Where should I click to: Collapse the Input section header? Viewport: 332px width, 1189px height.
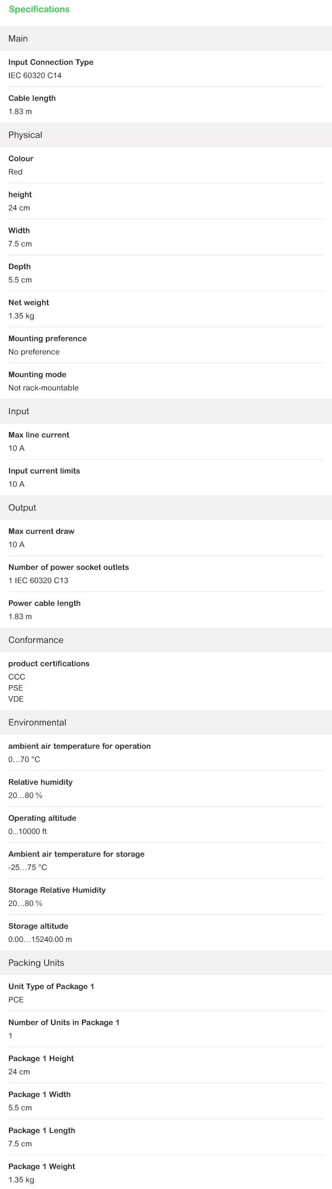[x=166, y=411]
